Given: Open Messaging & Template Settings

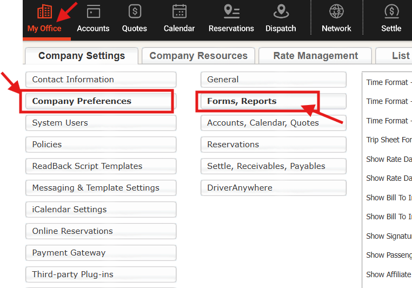Looking at the screenshot, I should 101,188.
